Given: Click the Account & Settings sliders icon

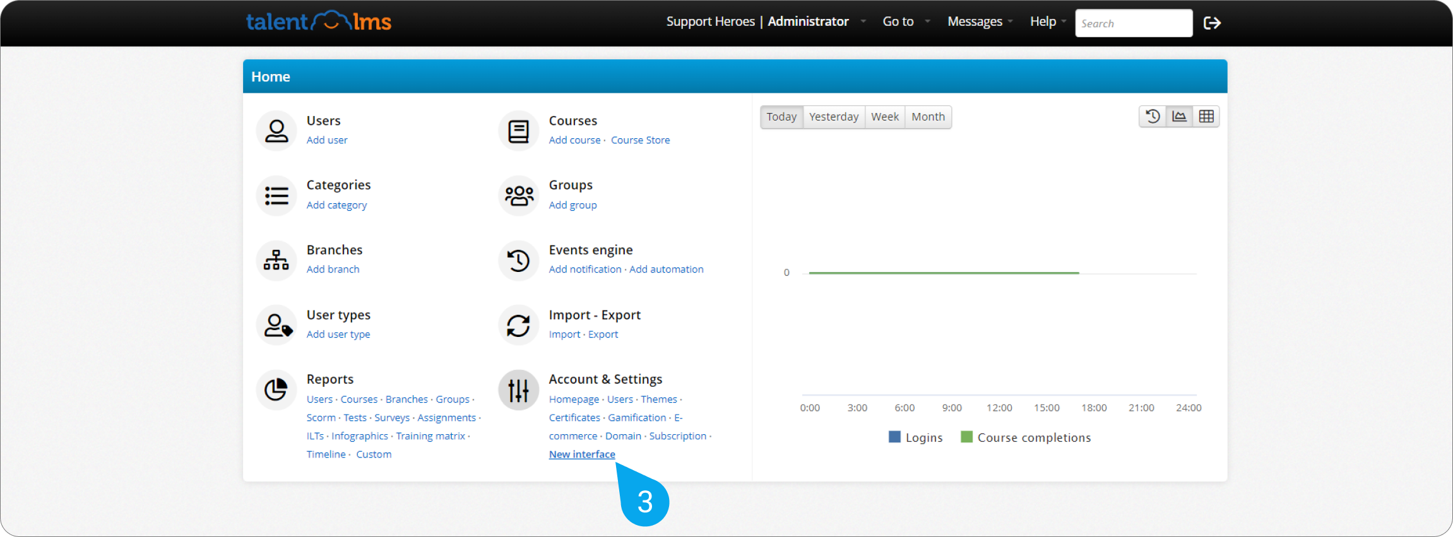Looking at the screenshot, I should 518,389.
